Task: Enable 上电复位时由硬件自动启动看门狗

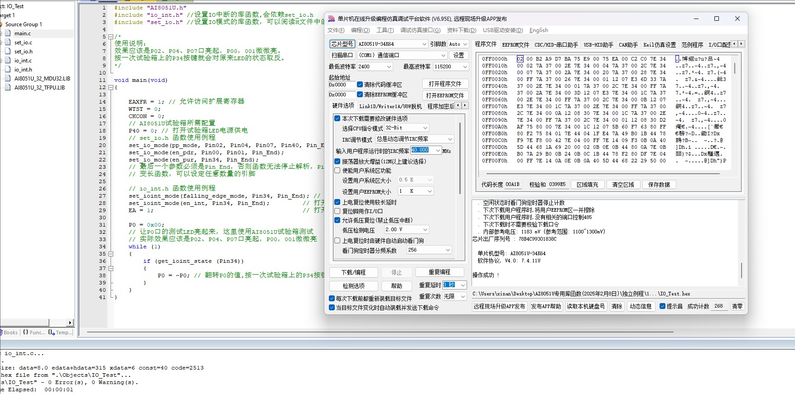Action: tap(337, 241)
